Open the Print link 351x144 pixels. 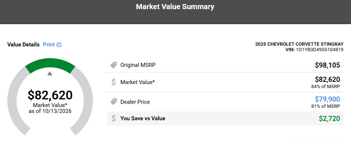[x=49, y=45]
